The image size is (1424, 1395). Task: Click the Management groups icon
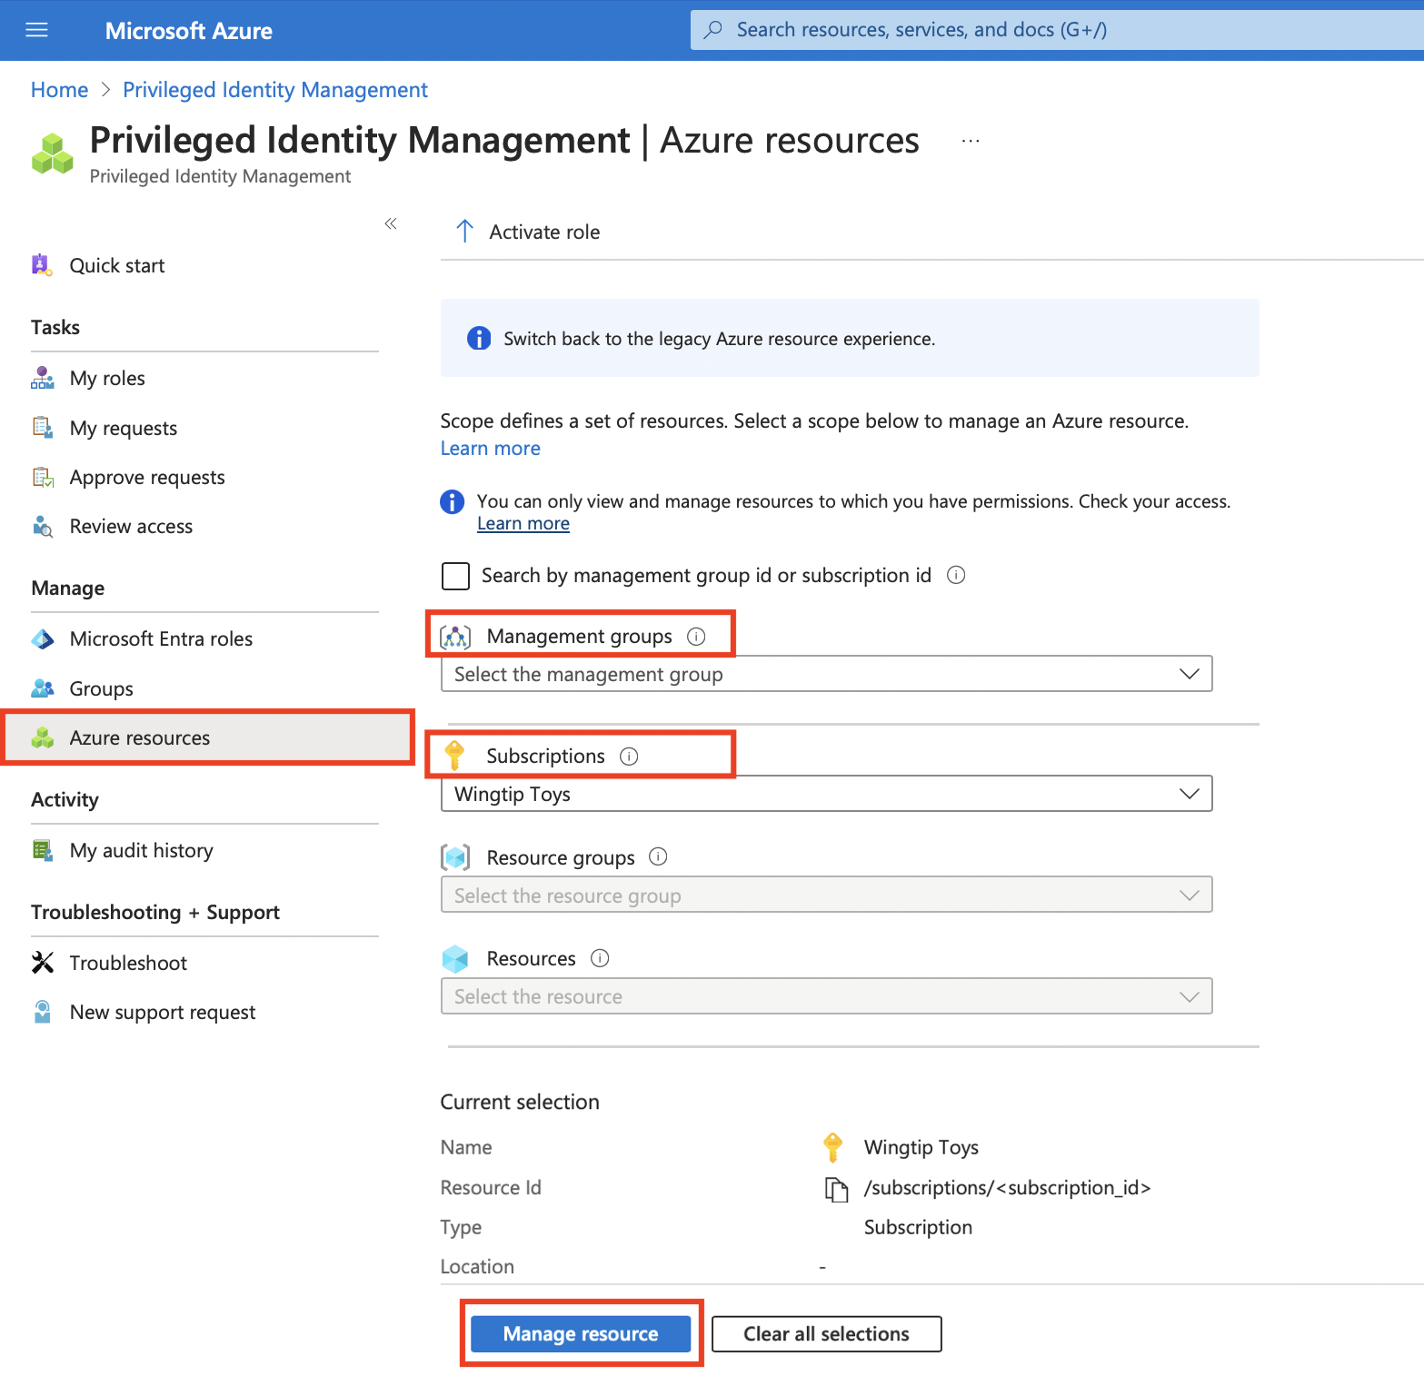(457, 636)
